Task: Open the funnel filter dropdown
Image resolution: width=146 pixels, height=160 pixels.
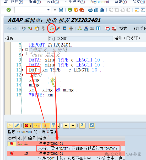Action: click(55, 126)
